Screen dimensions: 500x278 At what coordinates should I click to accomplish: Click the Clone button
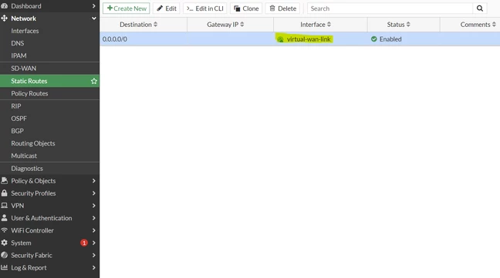246,8
